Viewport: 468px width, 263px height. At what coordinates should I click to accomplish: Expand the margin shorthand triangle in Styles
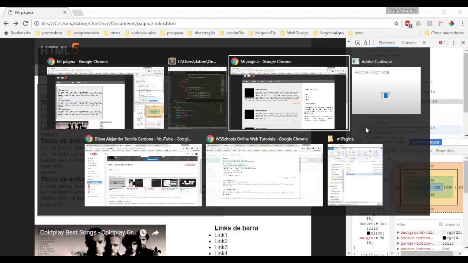[377, 238]
